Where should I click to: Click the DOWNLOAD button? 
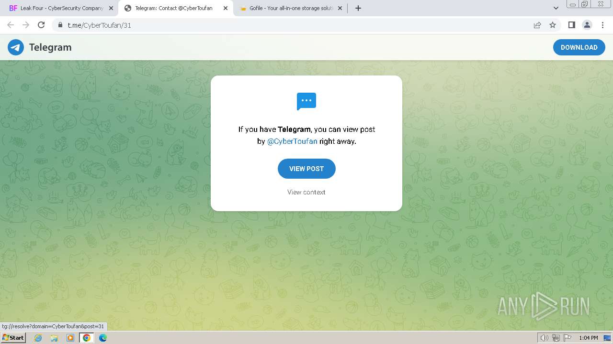click(x=579, y=47)
